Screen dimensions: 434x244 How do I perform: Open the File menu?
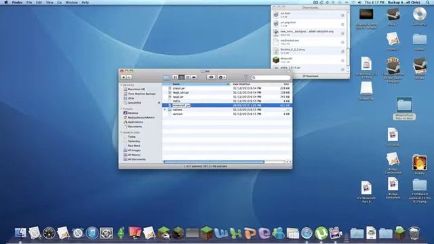[29, 2]
